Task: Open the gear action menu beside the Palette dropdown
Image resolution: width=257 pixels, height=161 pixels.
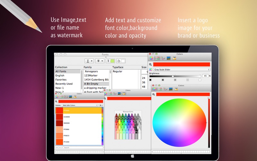Action: tap(101, 105)
